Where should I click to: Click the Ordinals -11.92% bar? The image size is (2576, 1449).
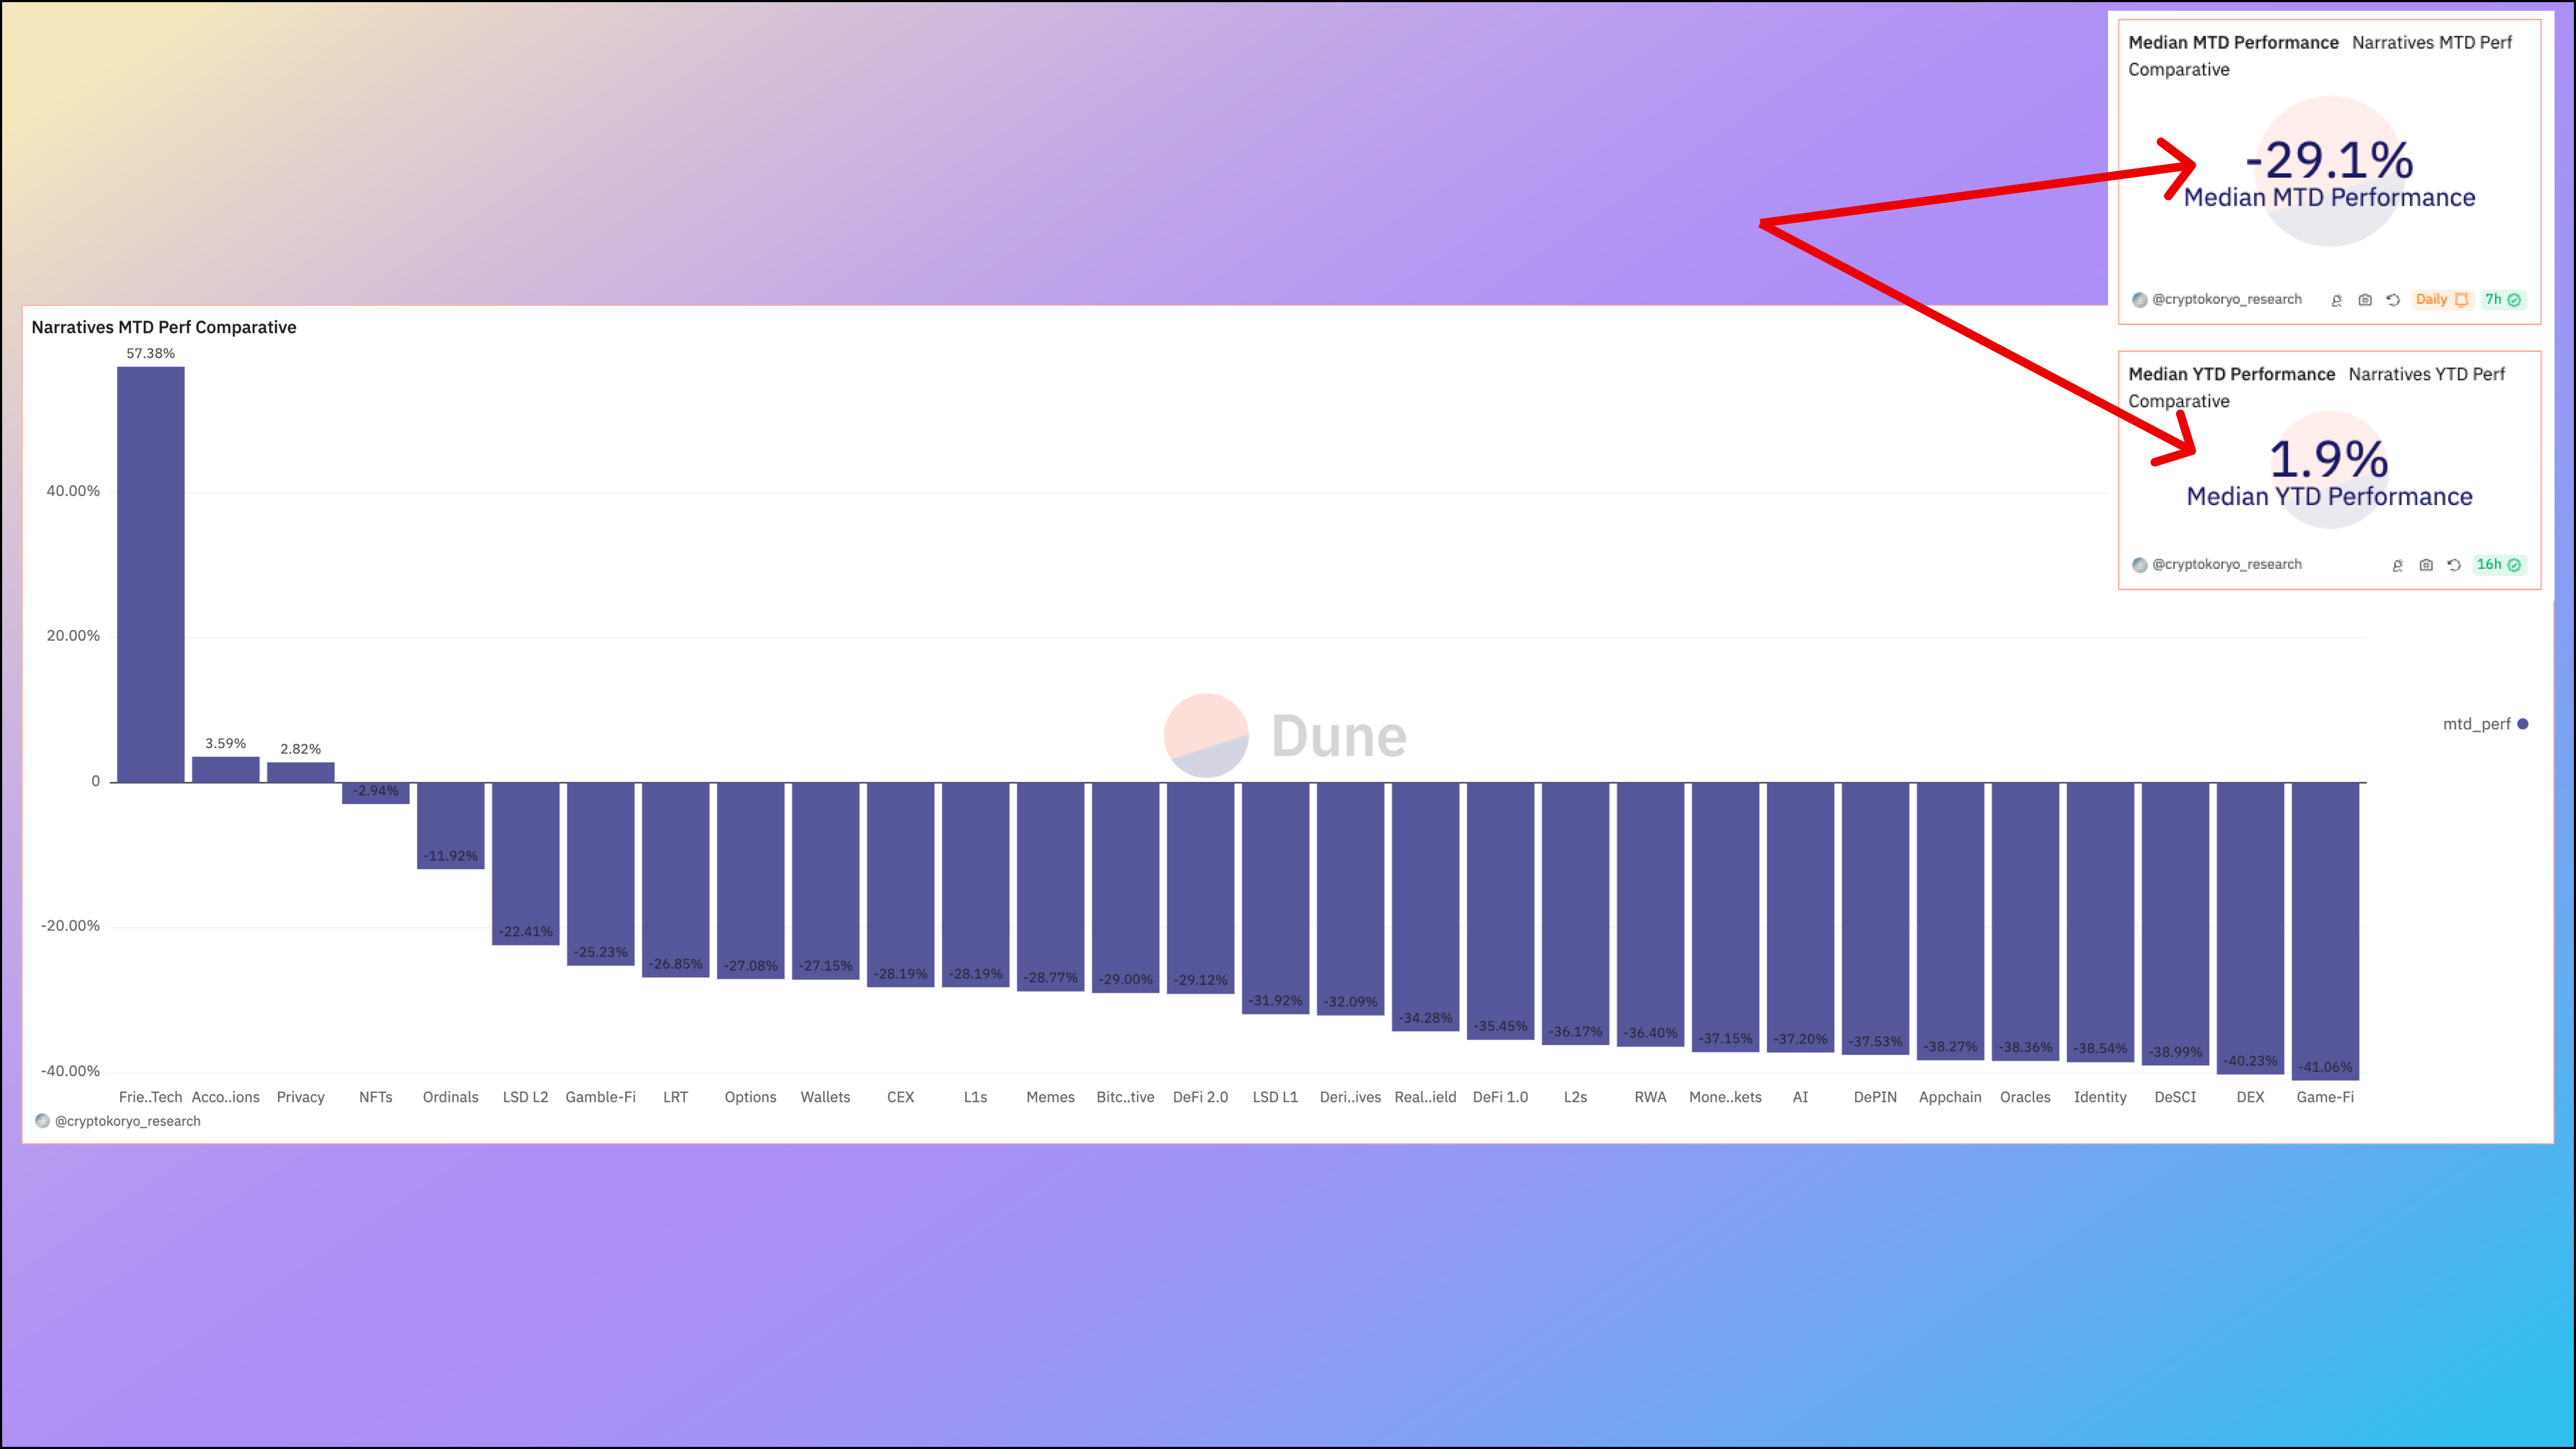[451, 825]
